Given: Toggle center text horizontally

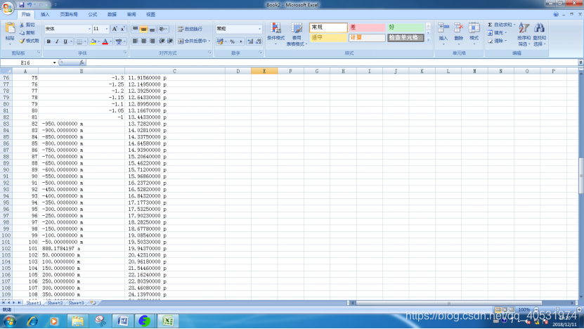Looking at the screenshot, I should click(143, 41).
